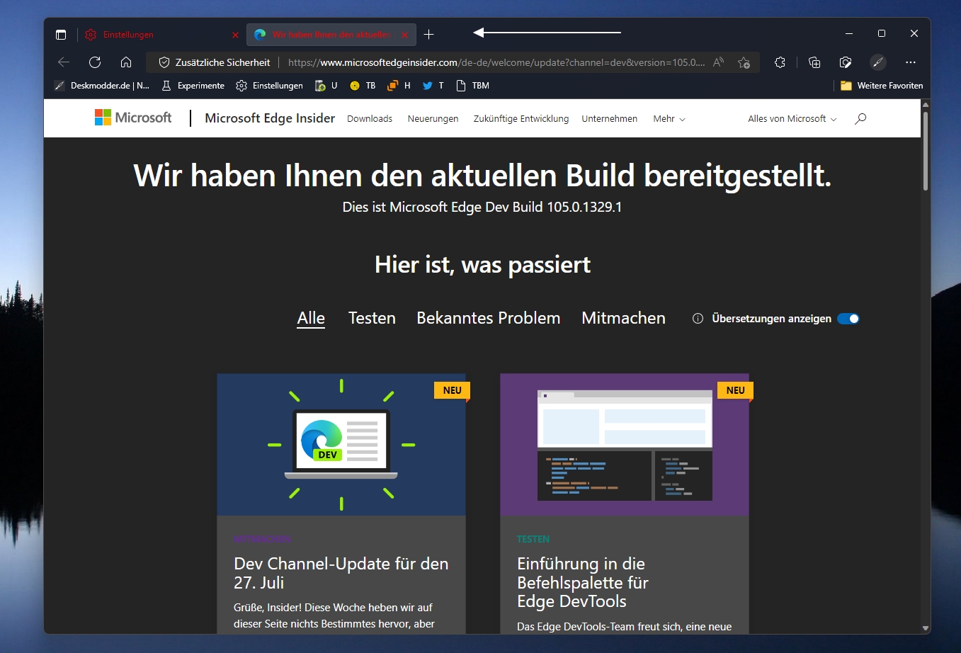Open 'Dev Channel-Update für den 27. Juli'
The image size is (961, 653).
tap(341, 573)
